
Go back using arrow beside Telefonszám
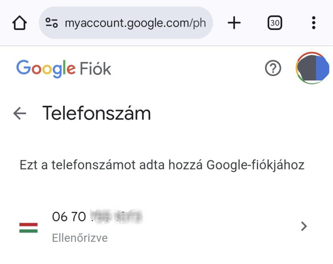(20, 113)
